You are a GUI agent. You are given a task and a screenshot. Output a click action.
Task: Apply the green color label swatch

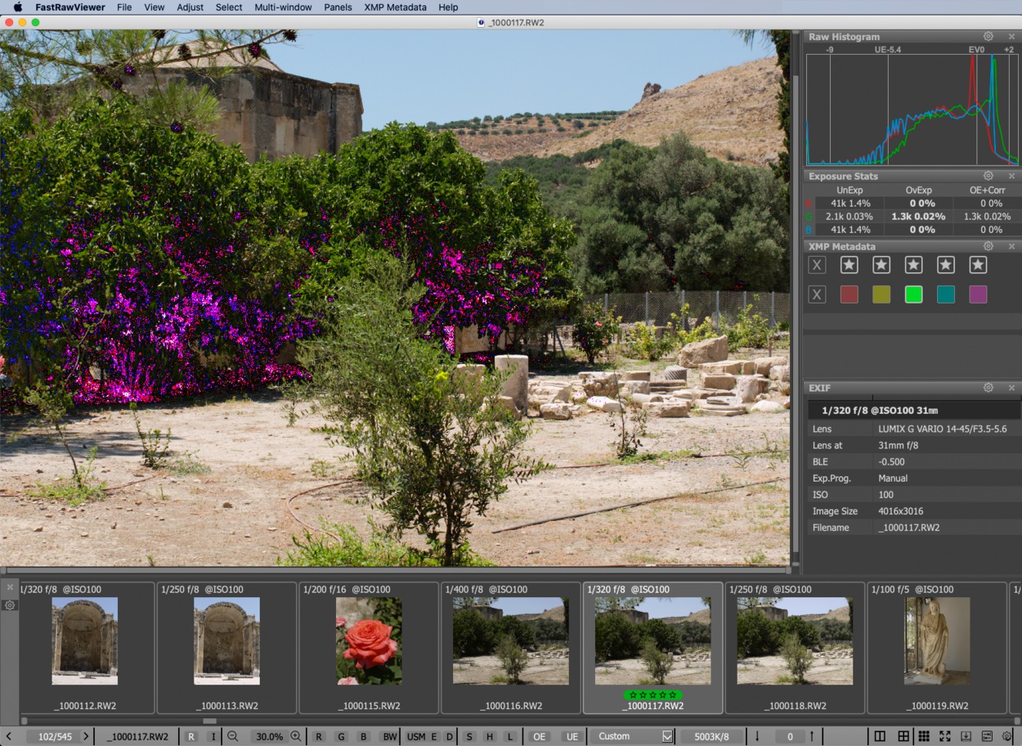(913, 294)
